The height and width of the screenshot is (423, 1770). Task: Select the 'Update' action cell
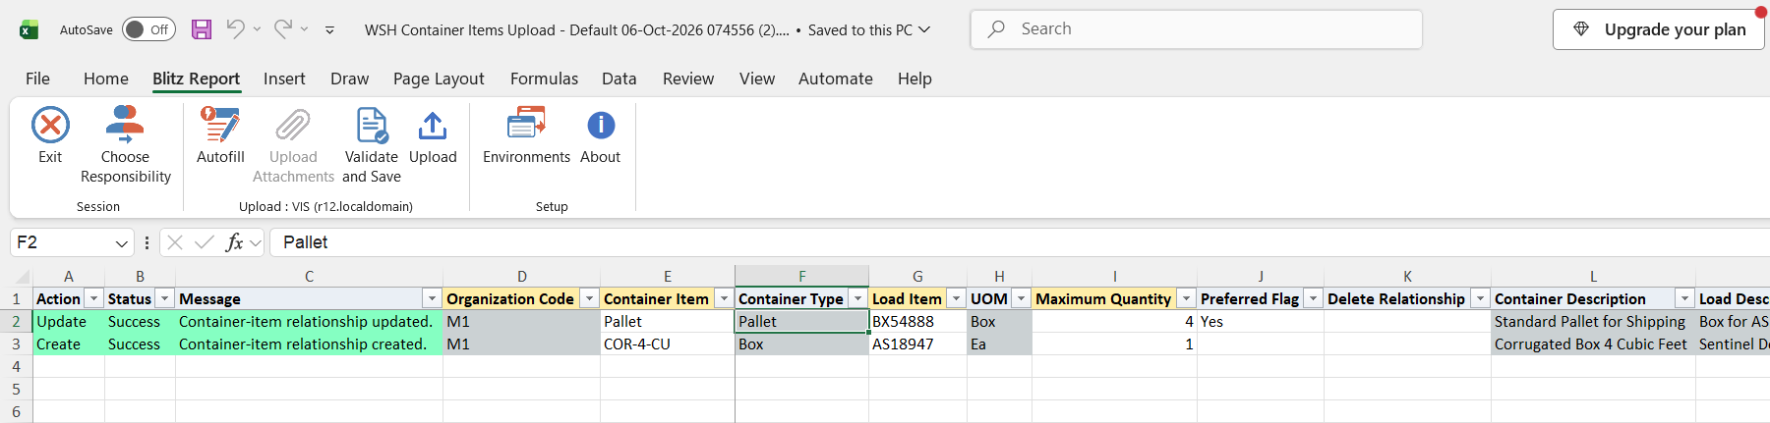click(x=68, y=322)
